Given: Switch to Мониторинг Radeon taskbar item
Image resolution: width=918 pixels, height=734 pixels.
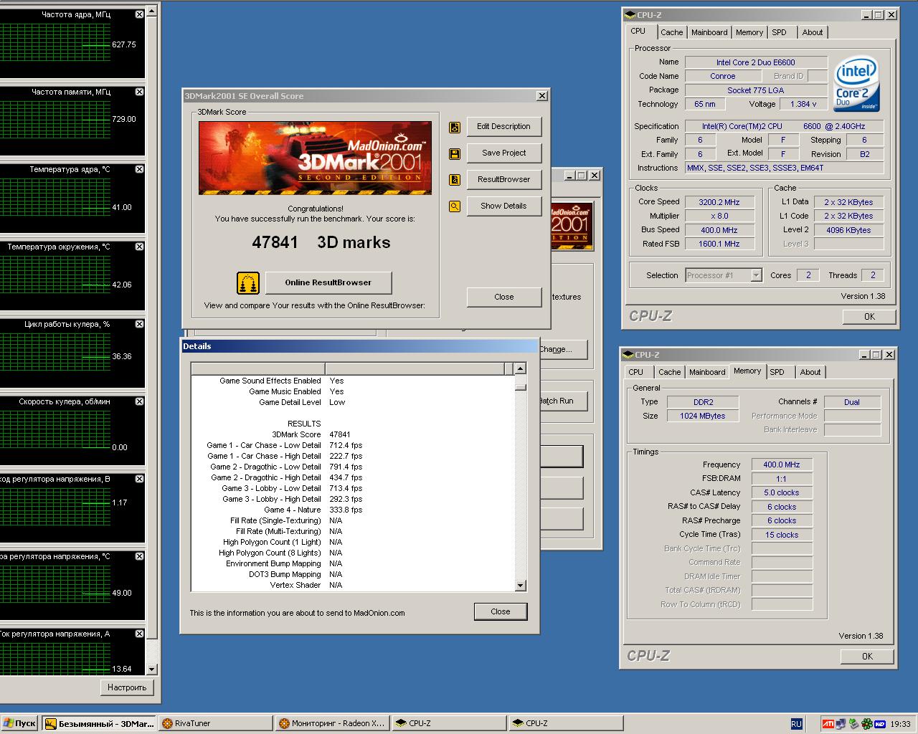Looking at the screenshot, I should pos(333,724).
